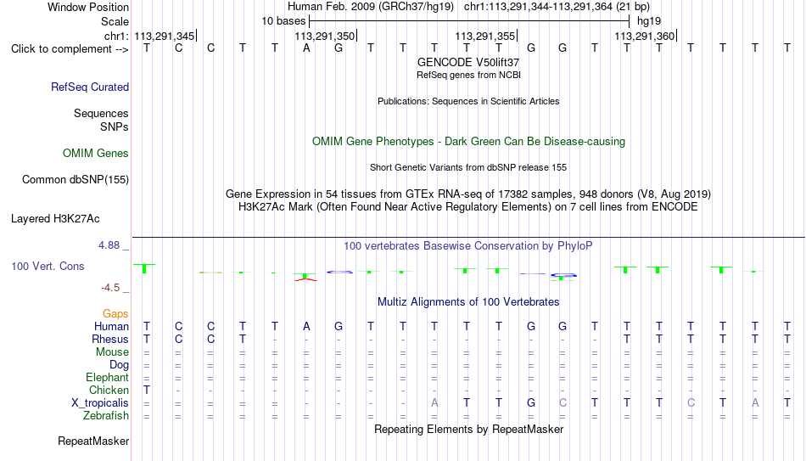Click the GENCODE V50lift37 track title

click(x=468, y=62)
